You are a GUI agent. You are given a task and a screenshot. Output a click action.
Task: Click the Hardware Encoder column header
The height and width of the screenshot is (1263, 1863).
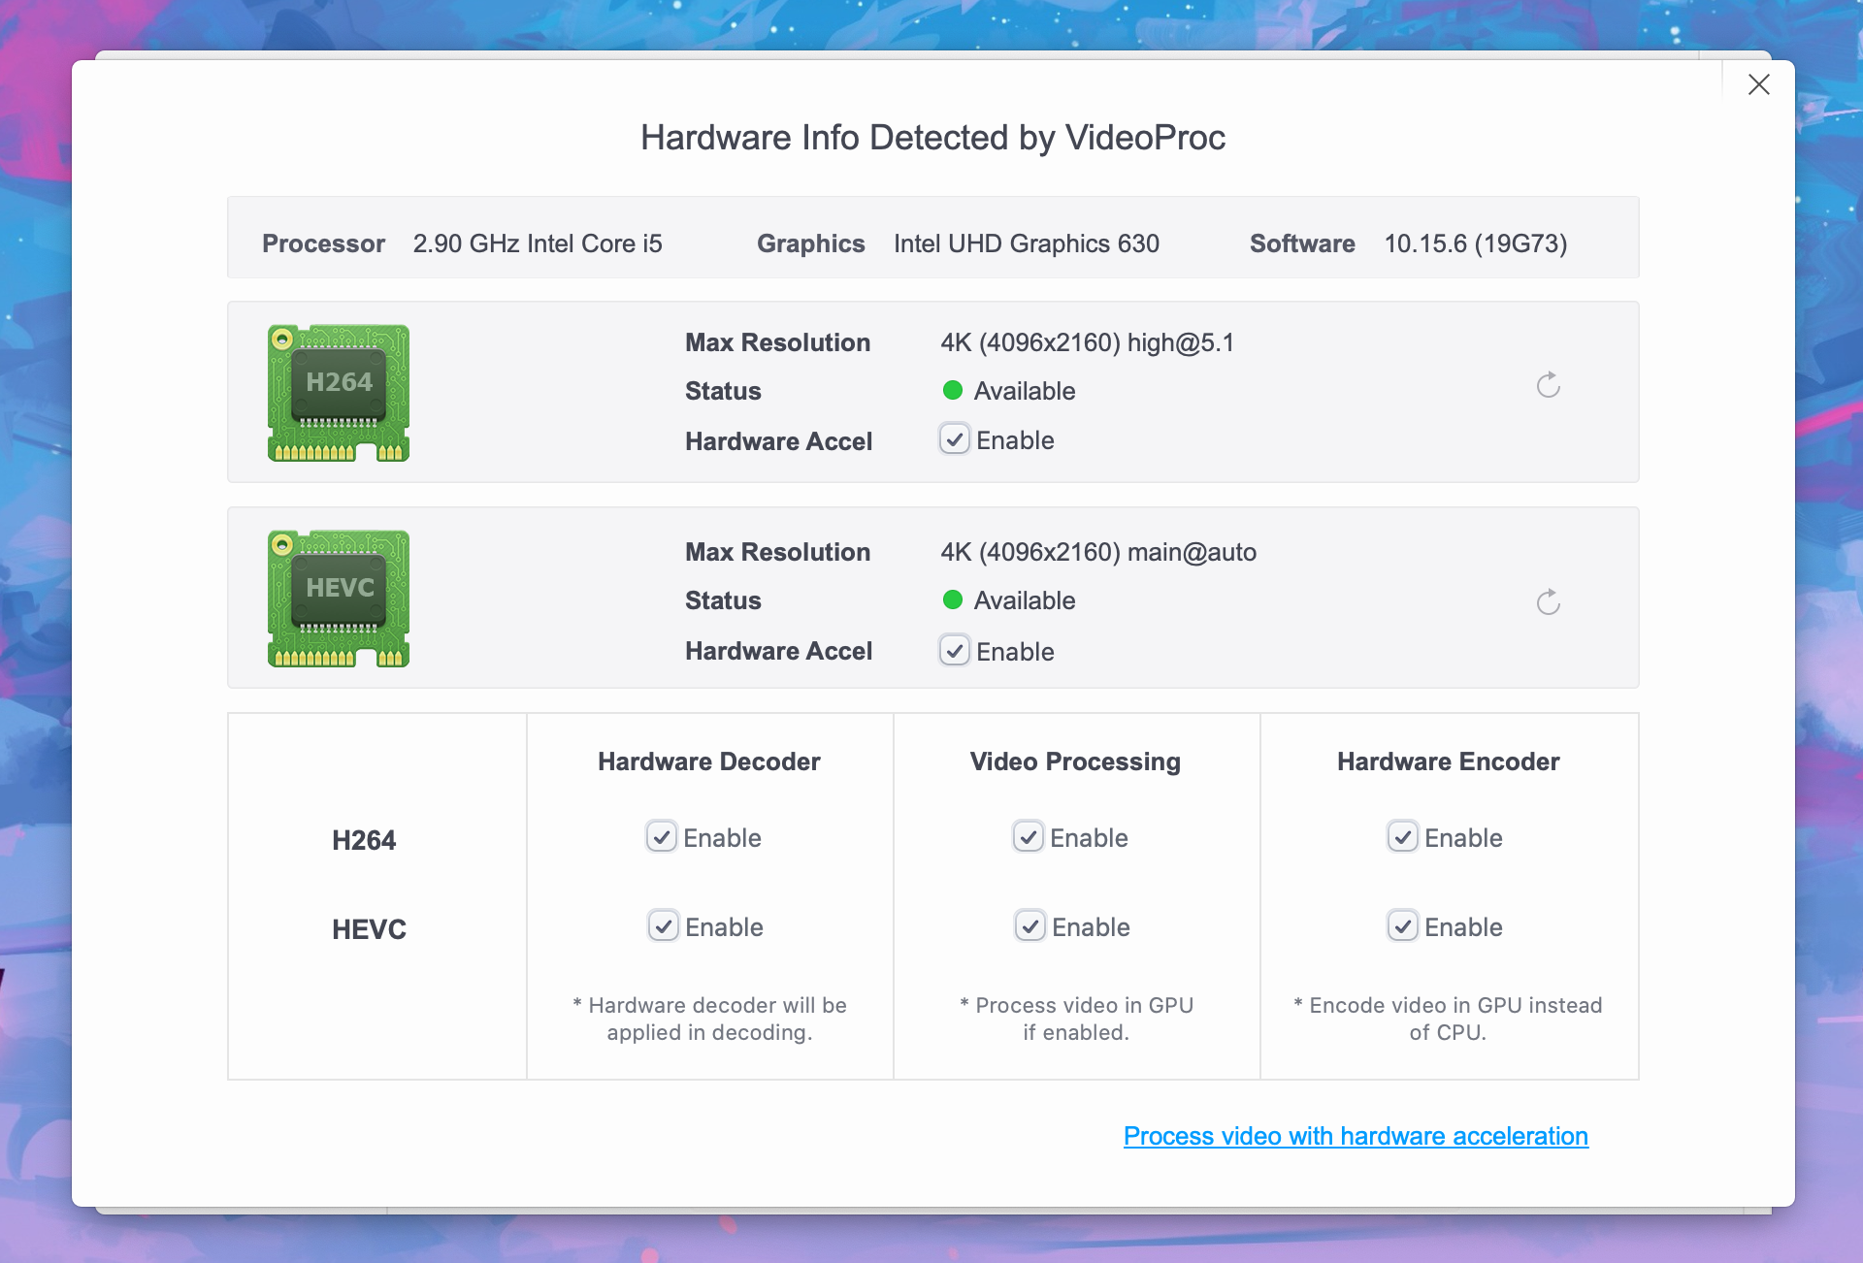click(1448, 761)
